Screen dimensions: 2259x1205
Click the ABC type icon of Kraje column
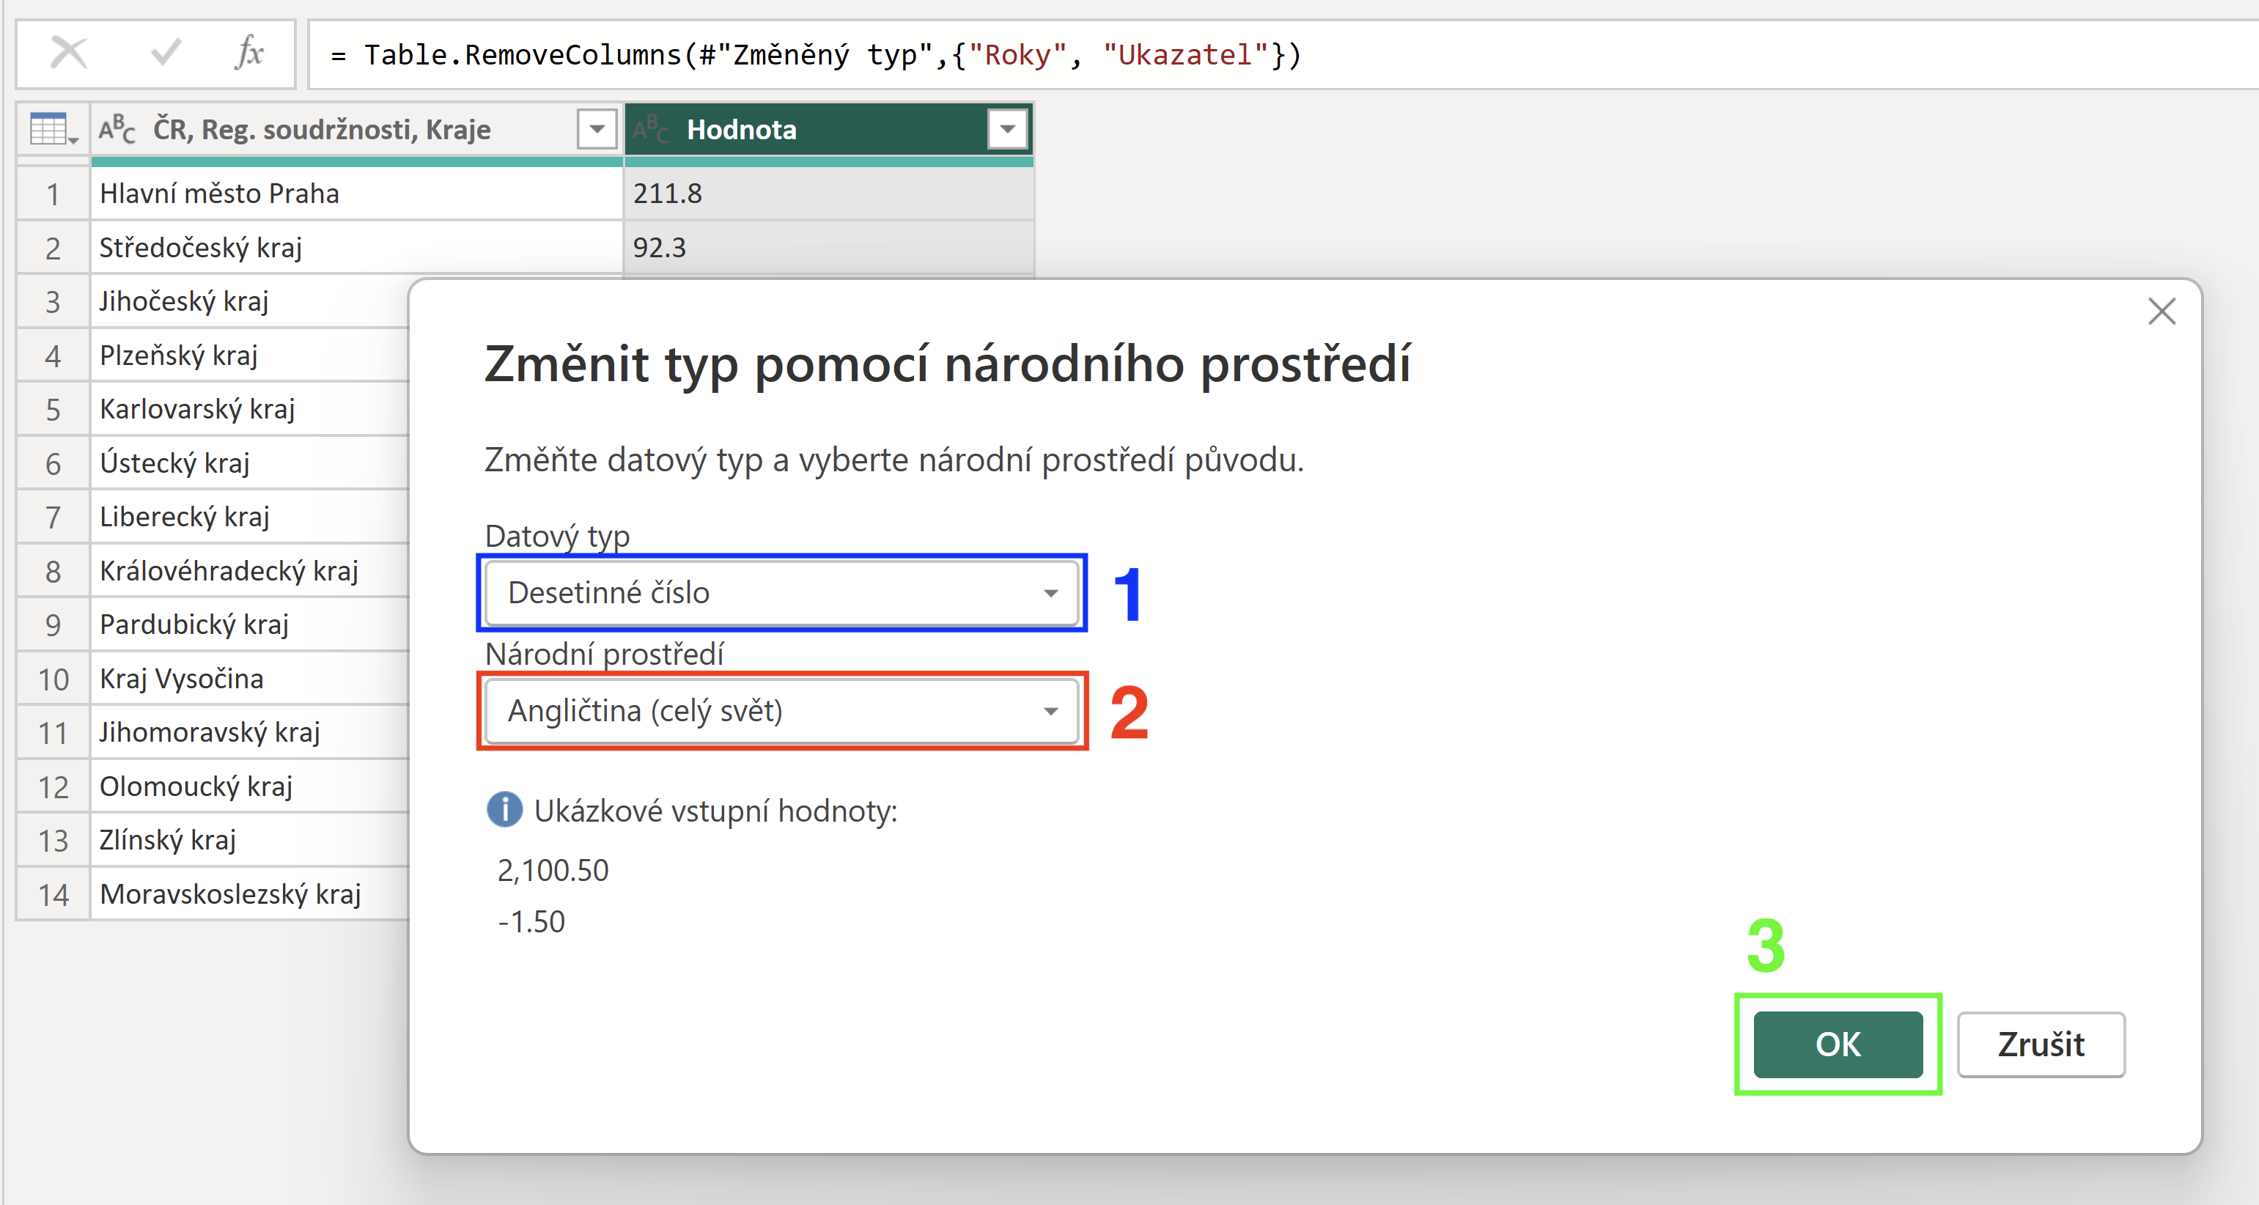coord(117,130)
